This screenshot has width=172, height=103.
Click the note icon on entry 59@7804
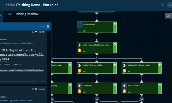click(x=33, y=89)
